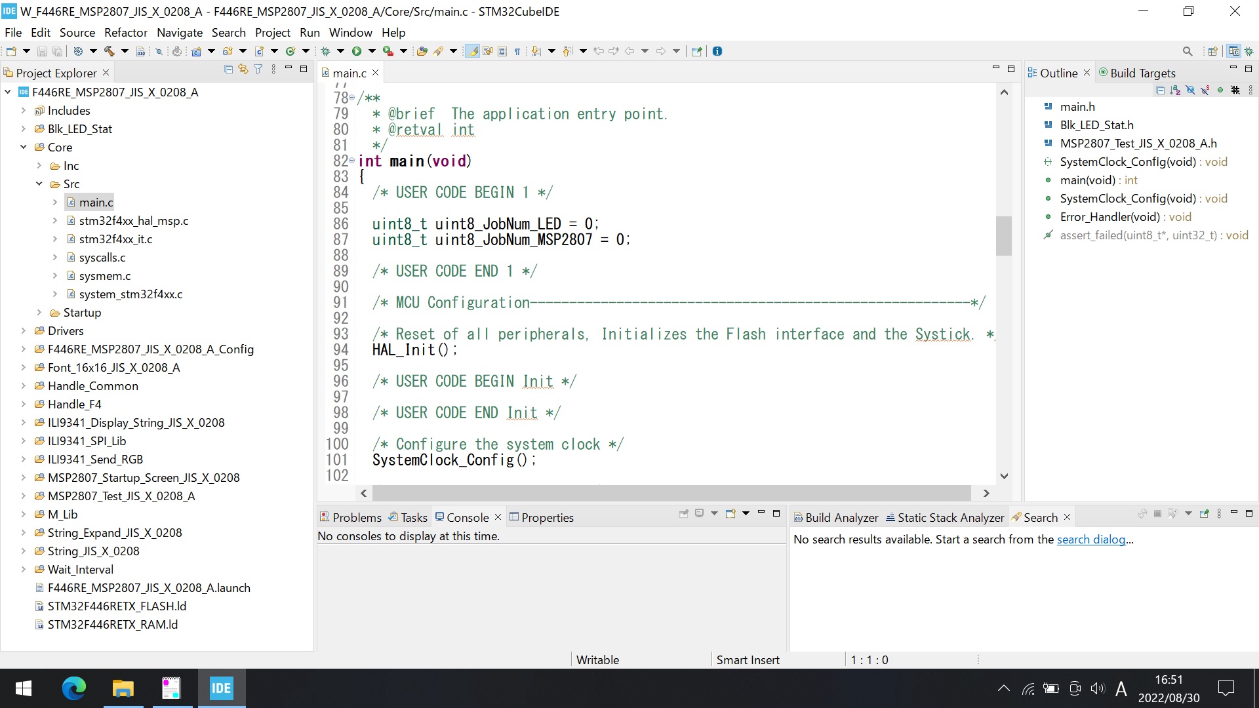Open Windows Explorer from taskbar

123,688
